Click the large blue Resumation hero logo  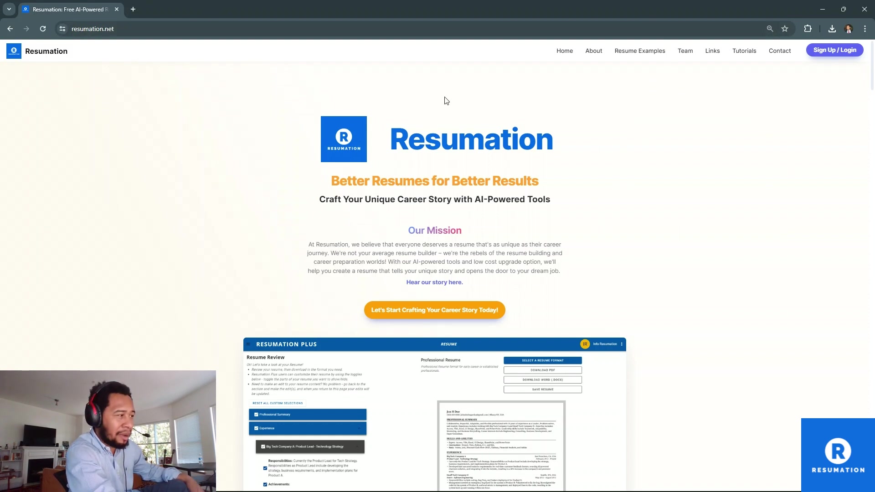(344, 139)
